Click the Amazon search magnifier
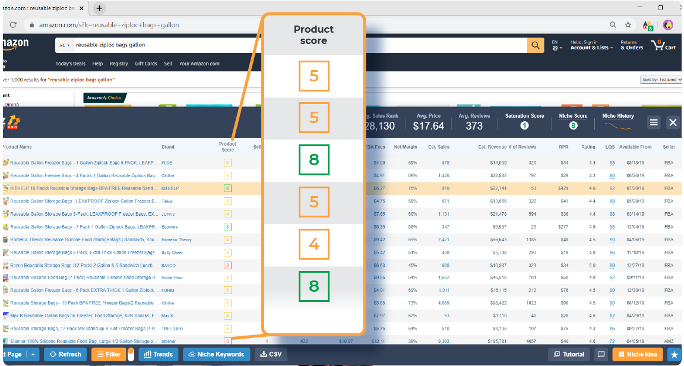 (535, 45)
